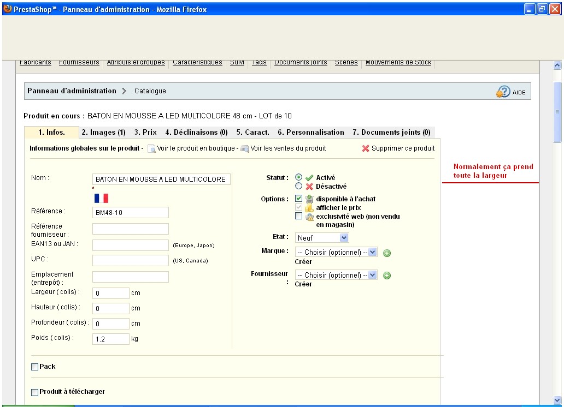This screenshot has height=407, width=564.
Task: Open the 5. Caract. tab
Action: coord(252,132)
